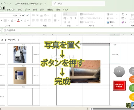
Task: Increase font size with larger A icon
Action: click(23, 15)
